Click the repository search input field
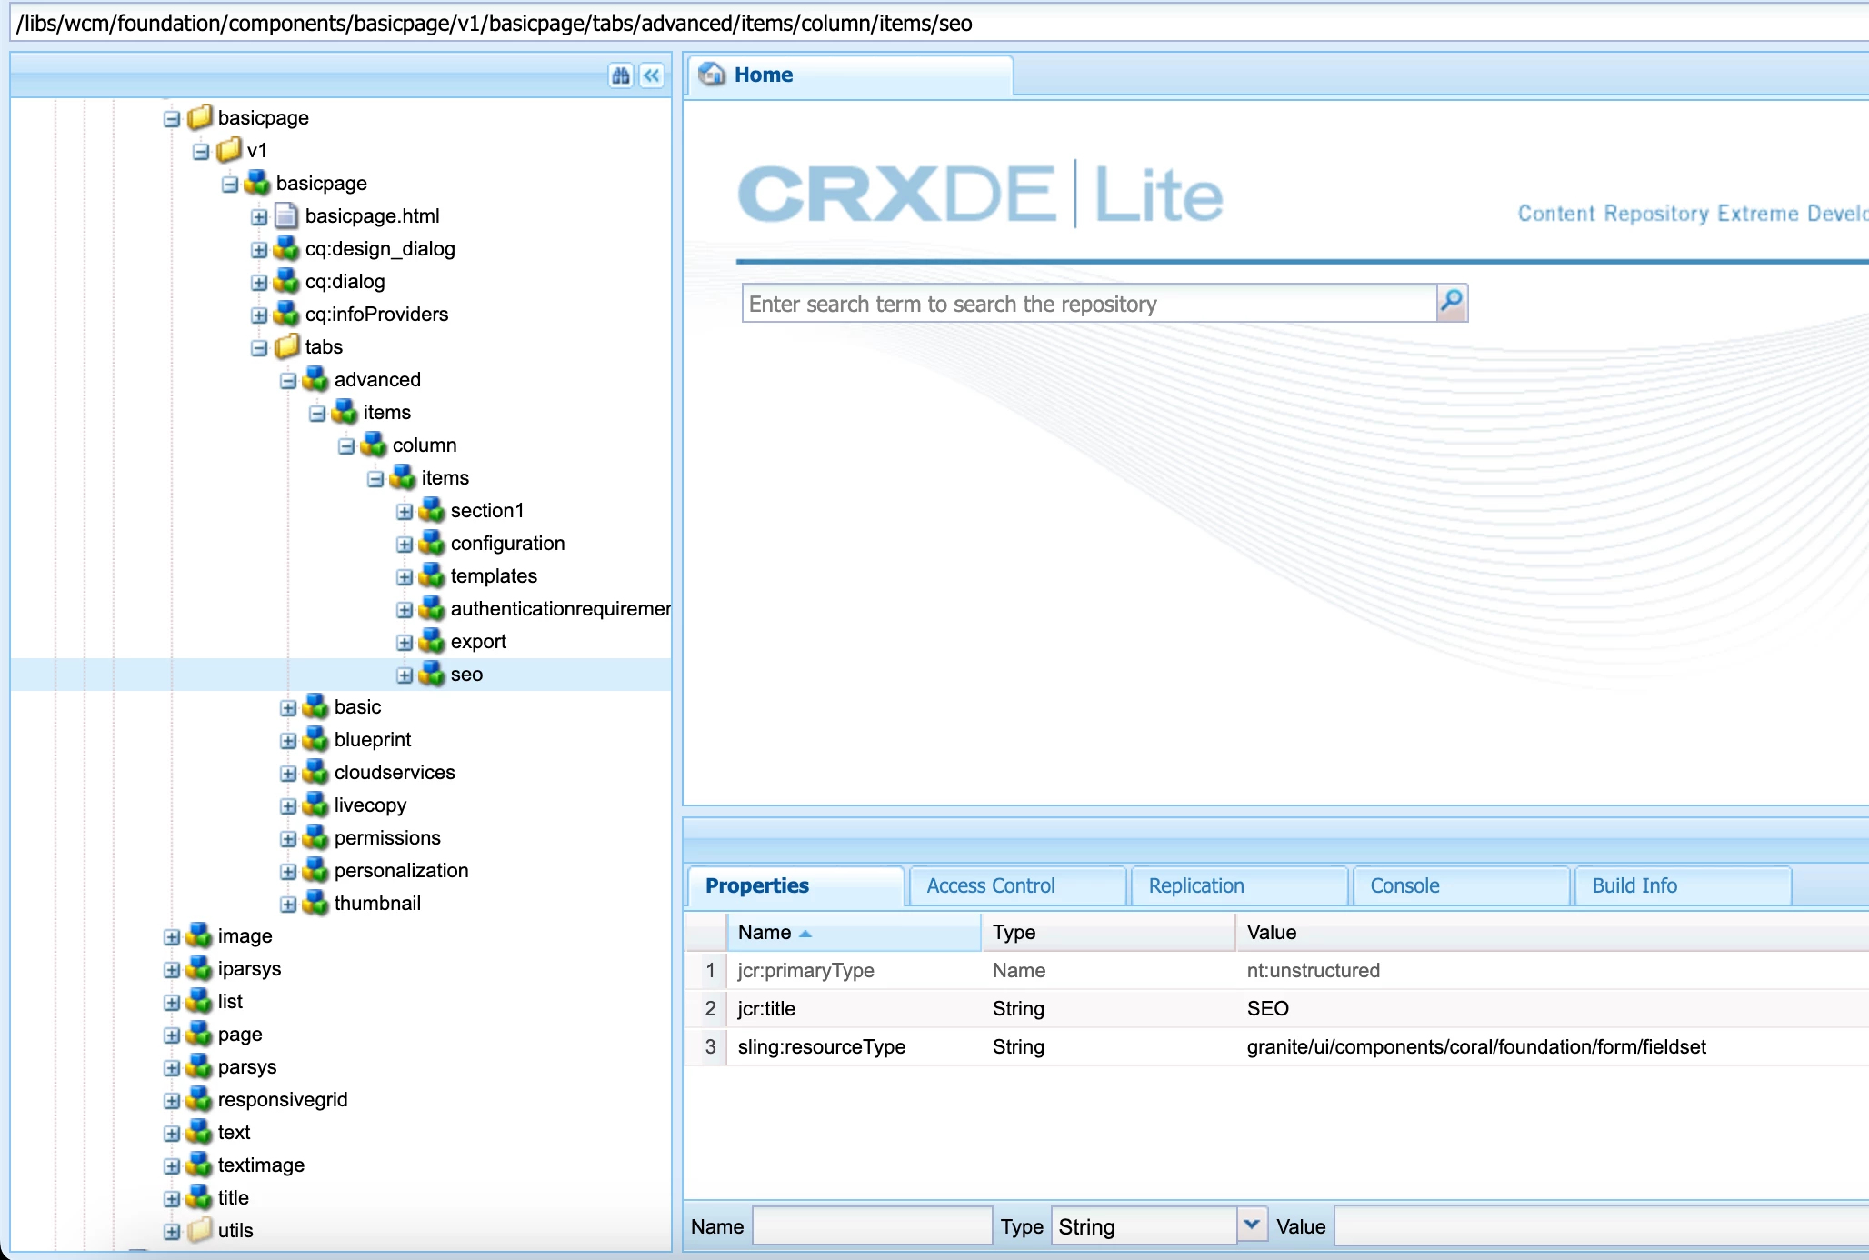 click(x=1088, y=304)
